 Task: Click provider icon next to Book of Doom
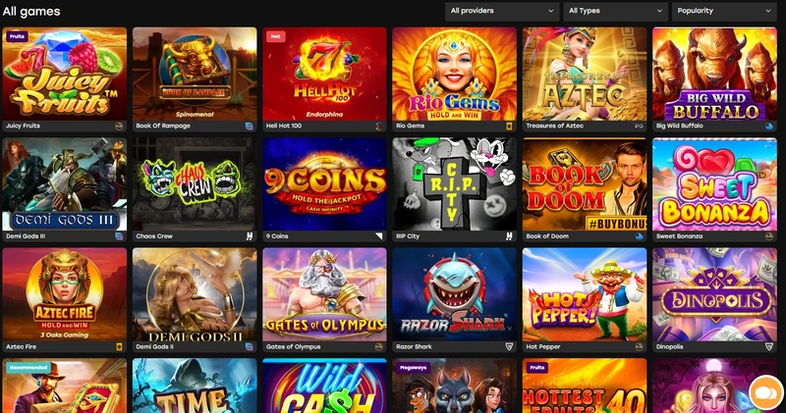click(x=640, y=236)
